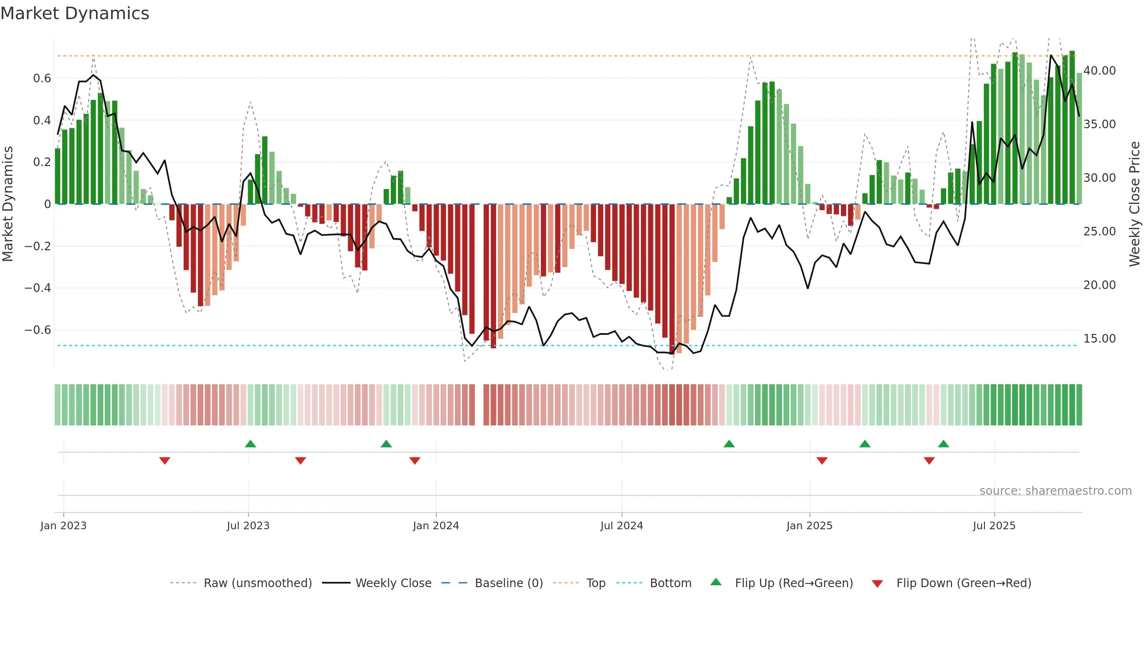1148x646 pixels.
Task: Toggle the Flip Up (Red→Green) legend entry
Action: point(782,583)
